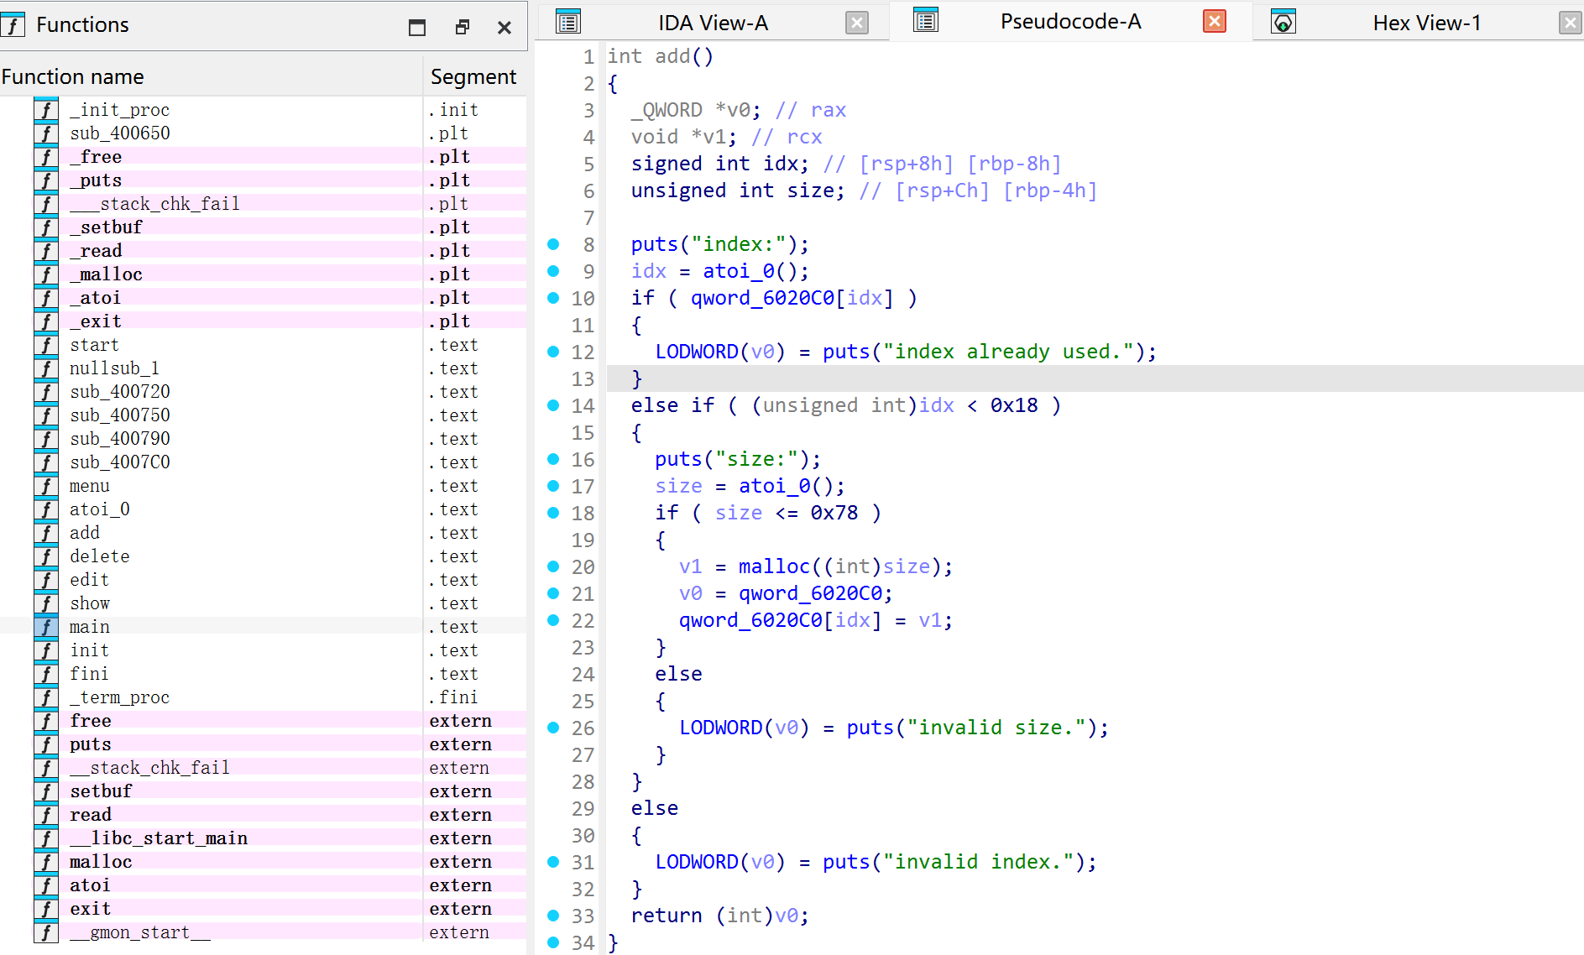
Task: Click the Pseudocode-A tab icon
Action: (926, 21)
